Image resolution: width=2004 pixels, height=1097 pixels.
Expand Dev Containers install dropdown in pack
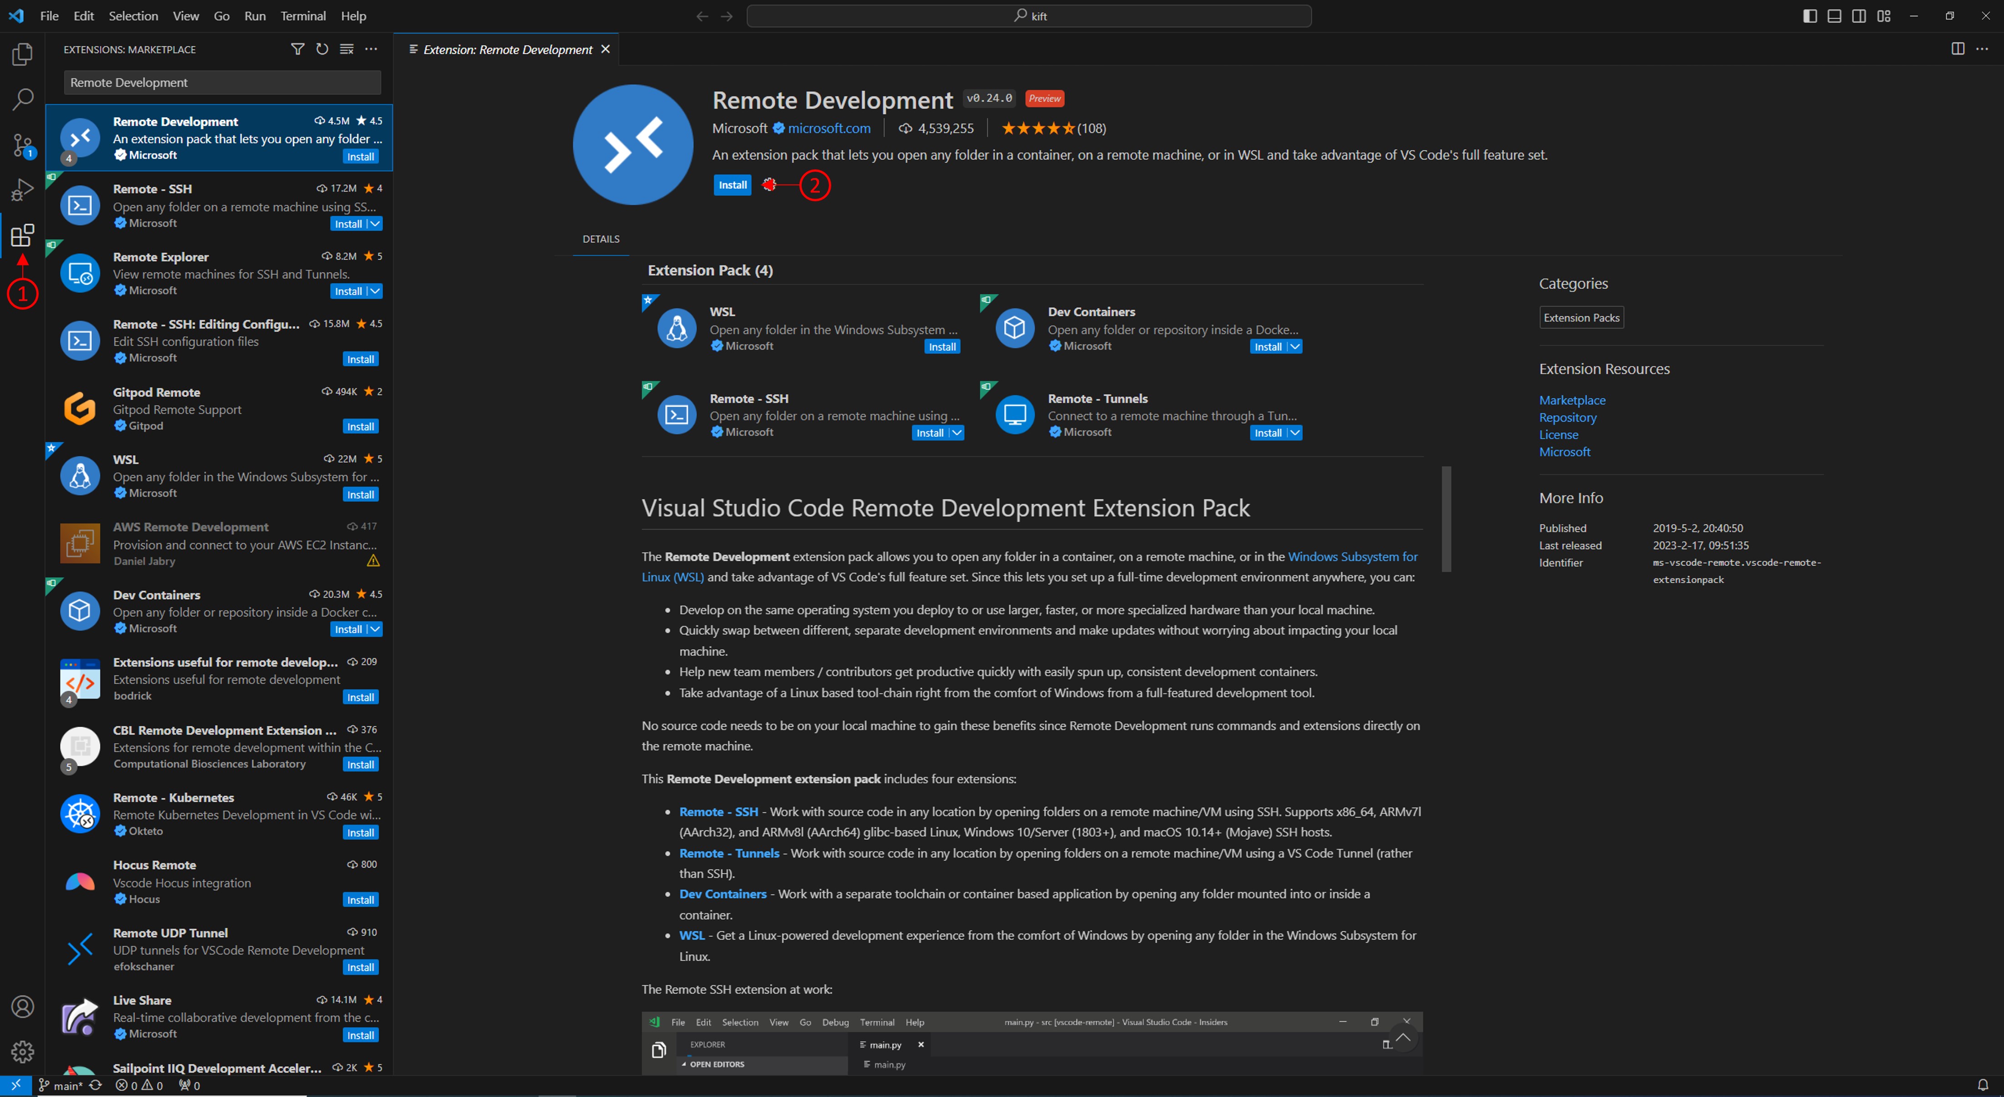1294,347
